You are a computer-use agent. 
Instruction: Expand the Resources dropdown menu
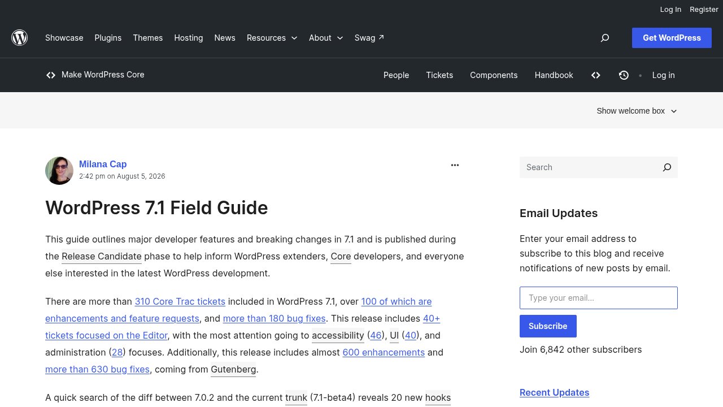coord(272,38)
